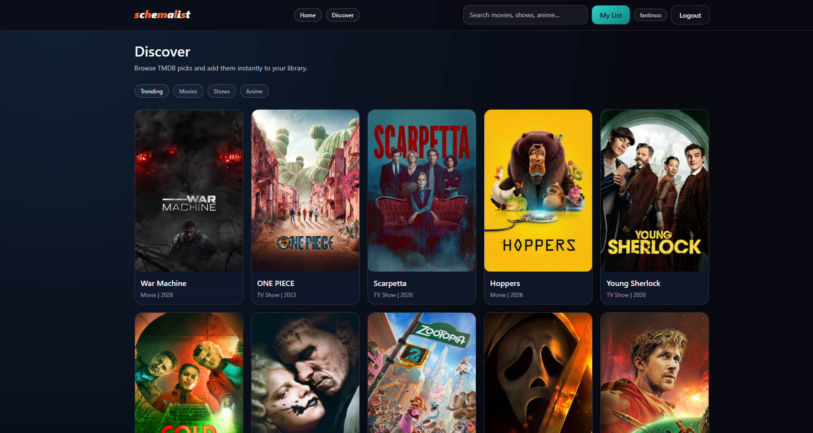Select the Anime filter tab
813x433 pixels.
point(254,91)
